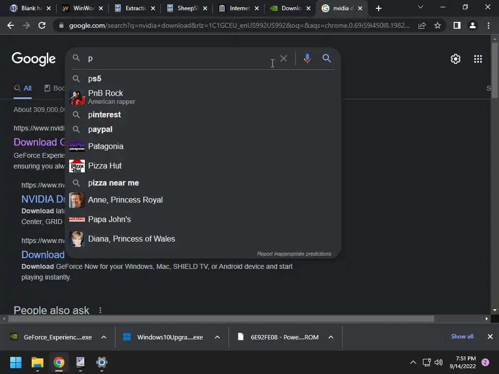Viewport: 499px width, 374px height.
Task: Expand Windows10Upgrade download options
Action: (217, 337)
